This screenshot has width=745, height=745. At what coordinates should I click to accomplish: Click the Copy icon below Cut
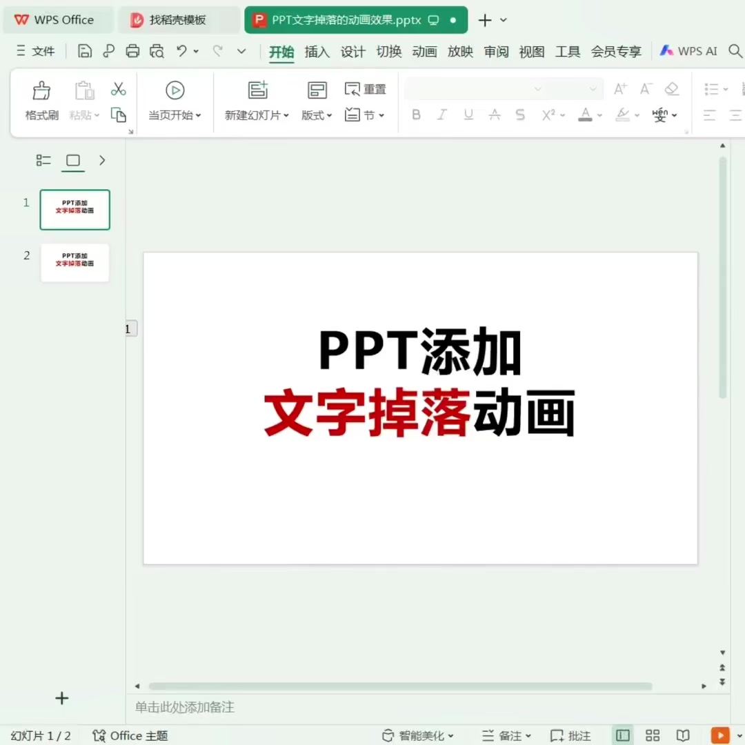pyautogui.click(x=118, y=115)
